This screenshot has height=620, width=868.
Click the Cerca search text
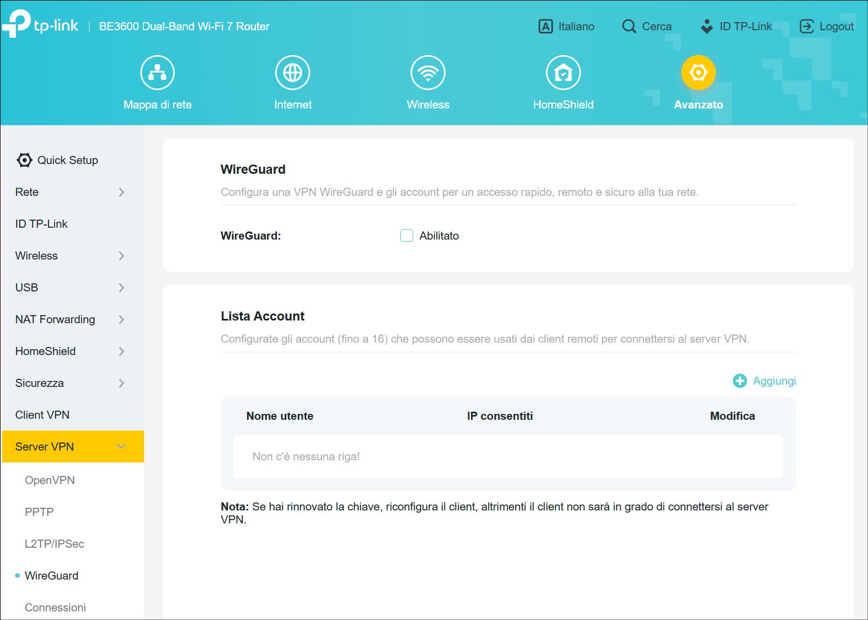coord(657,26)
